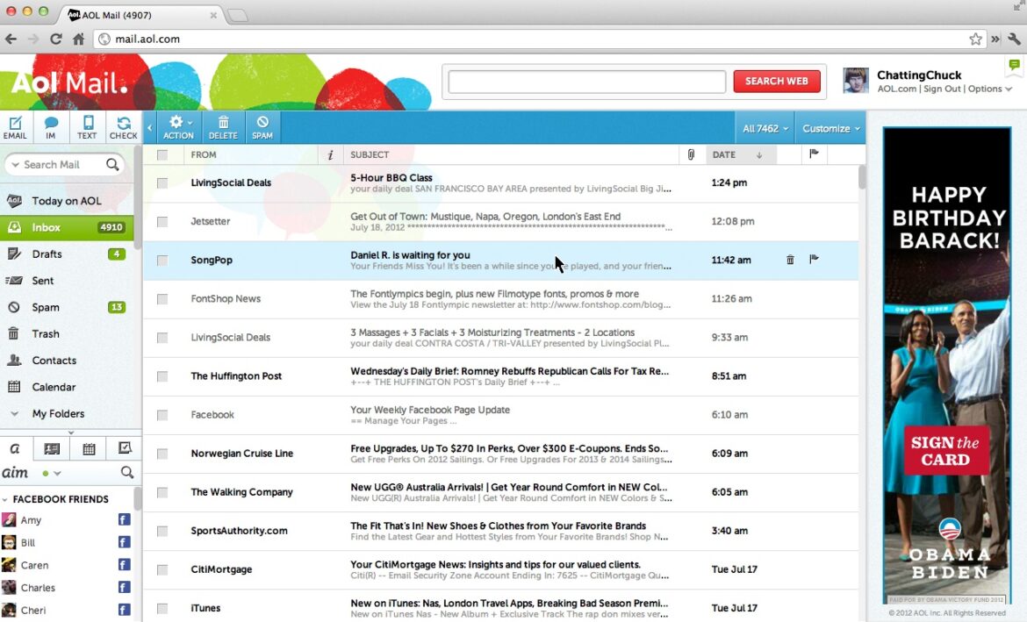Check for new mail with CHECK icon
1027x622 pixels.
point(123,127)
